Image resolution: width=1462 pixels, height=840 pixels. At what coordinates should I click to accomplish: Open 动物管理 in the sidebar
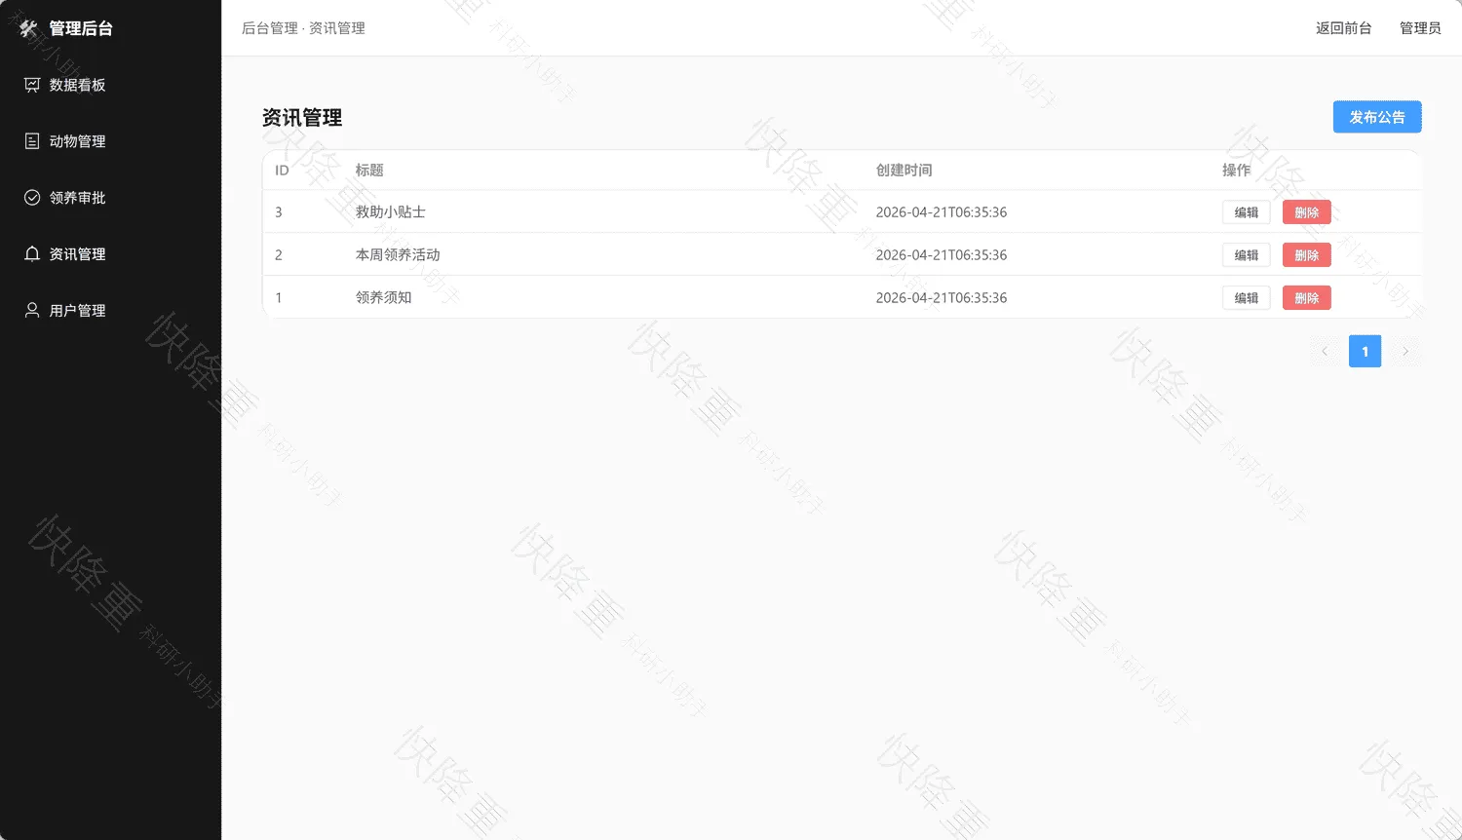point(110,141)
